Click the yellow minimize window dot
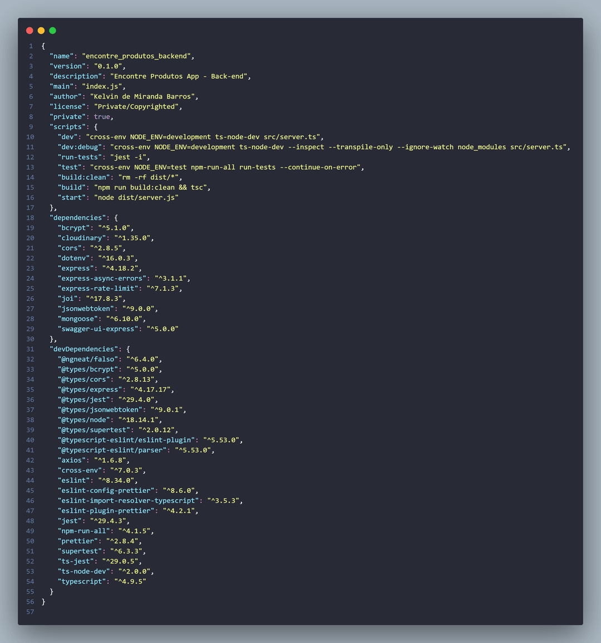 coord(41,31)
